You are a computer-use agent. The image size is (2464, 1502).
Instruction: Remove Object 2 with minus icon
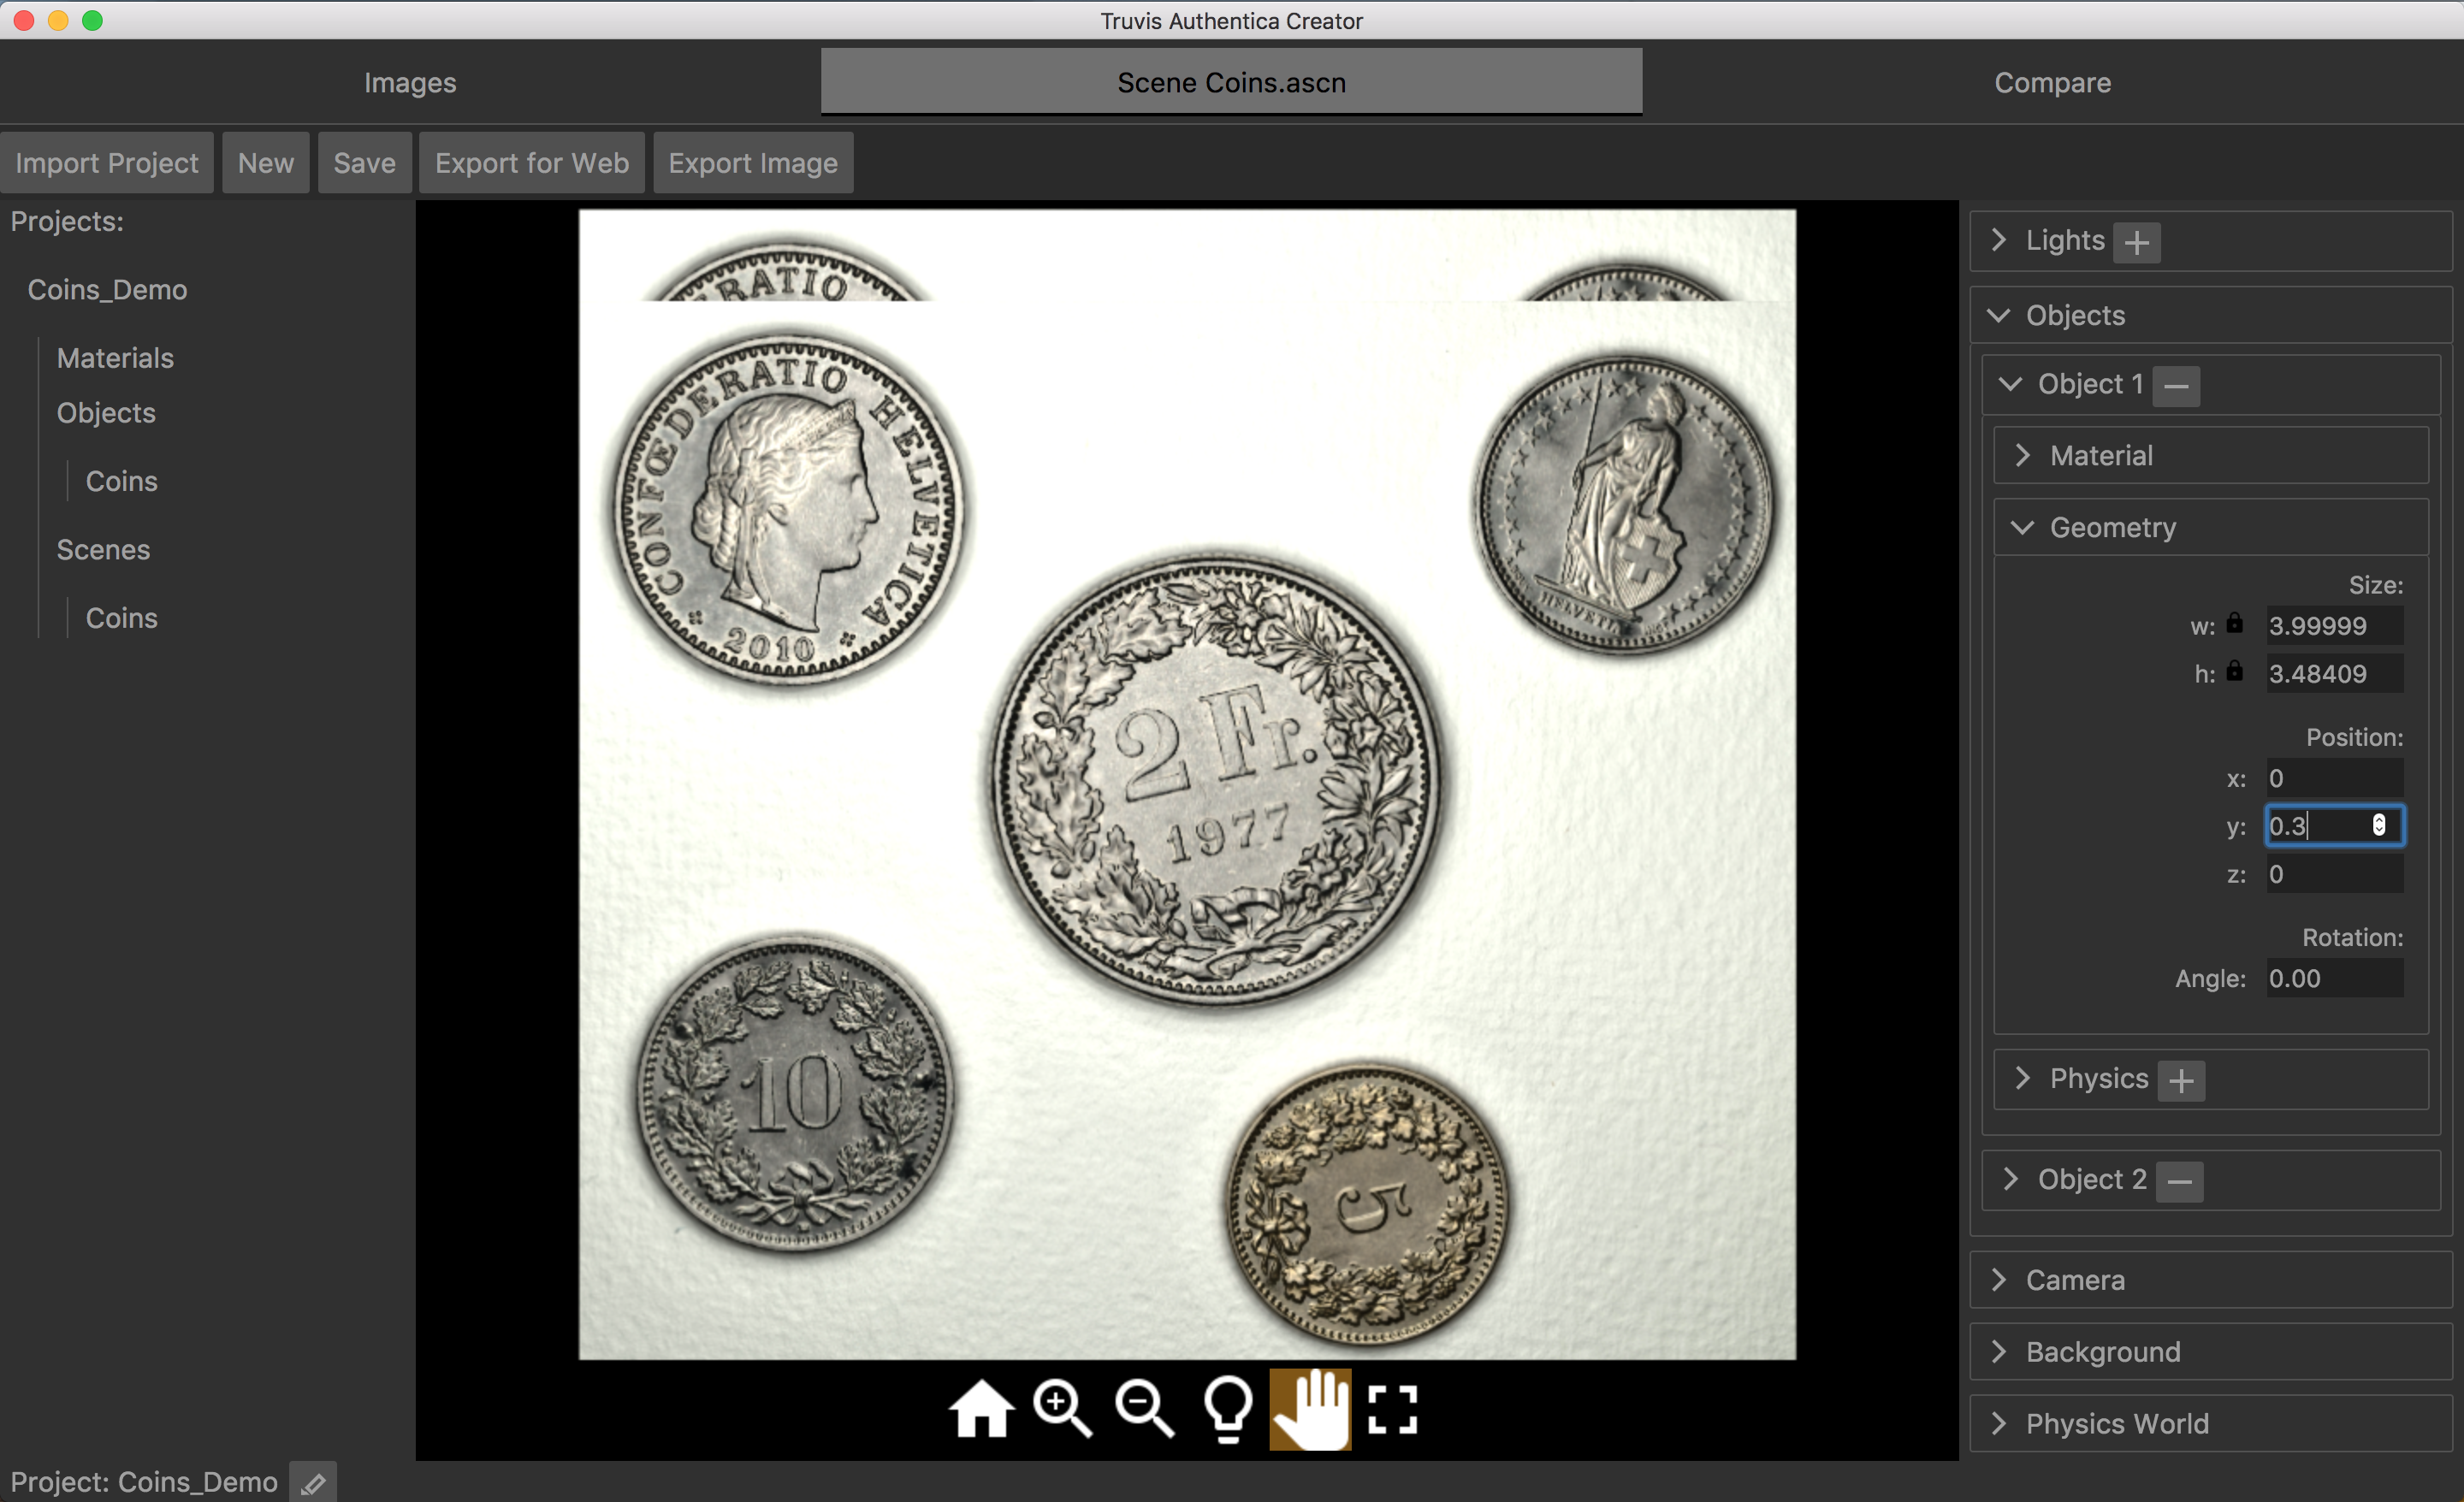point(2180,1181)
